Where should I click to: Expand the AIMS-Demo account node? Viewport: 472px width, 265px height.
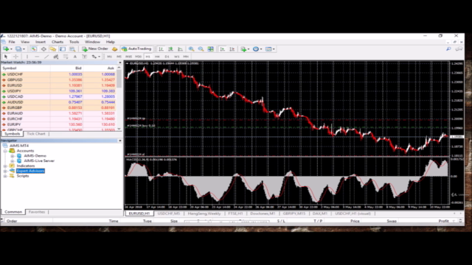coord(13,156)
